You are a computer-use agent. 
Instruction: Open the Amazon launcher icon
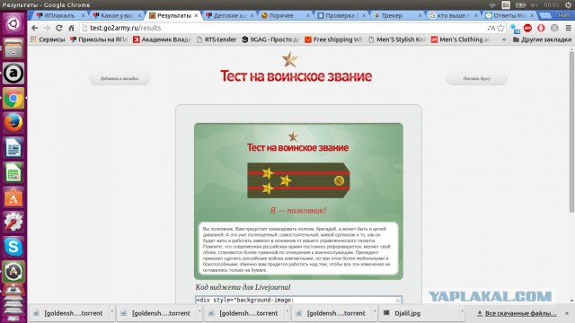[13, 74]
